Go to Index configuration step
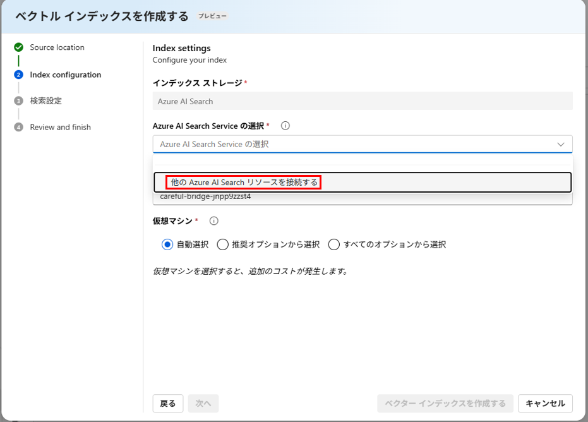The image size is (588, 422). tap(66, 75)
